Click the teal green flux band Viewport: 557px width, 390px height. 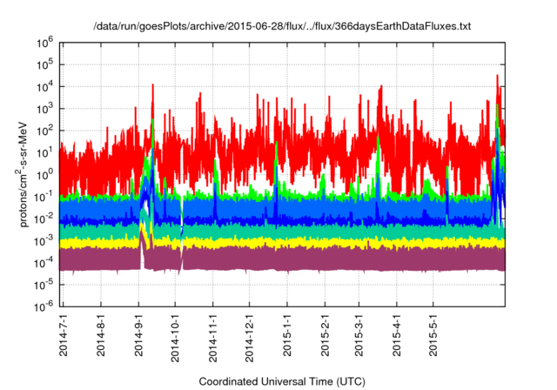point(282,232)
